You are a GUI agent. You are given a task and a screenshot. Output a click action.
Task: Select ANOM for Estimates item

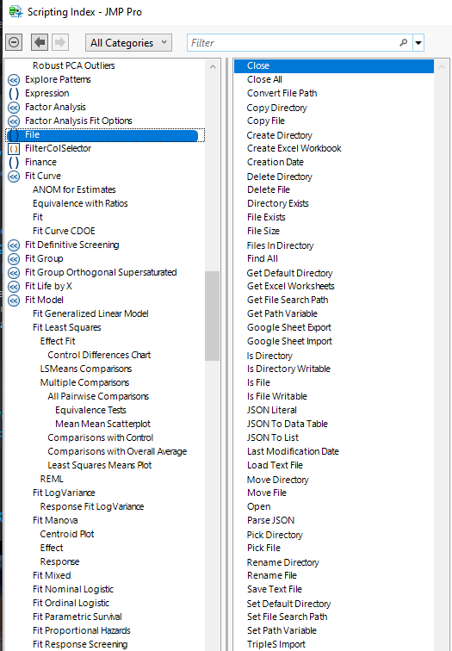(x=74, y=189)
